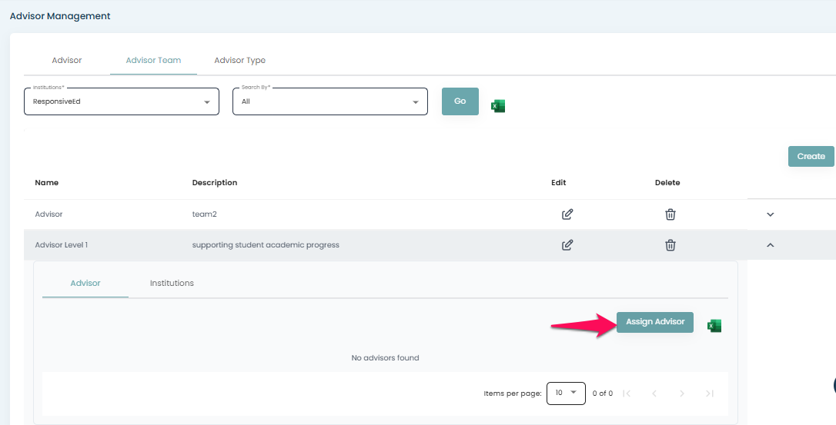Click the Excel export icon beside Go

point(498,106)
